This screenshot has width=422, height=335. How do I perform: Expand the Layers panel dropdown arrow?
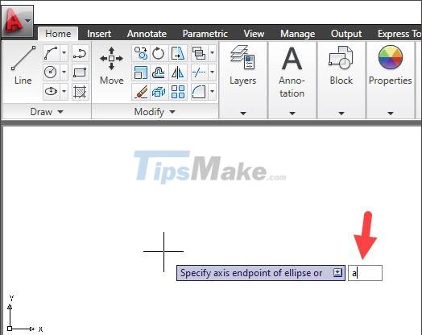tap(243, 114)
